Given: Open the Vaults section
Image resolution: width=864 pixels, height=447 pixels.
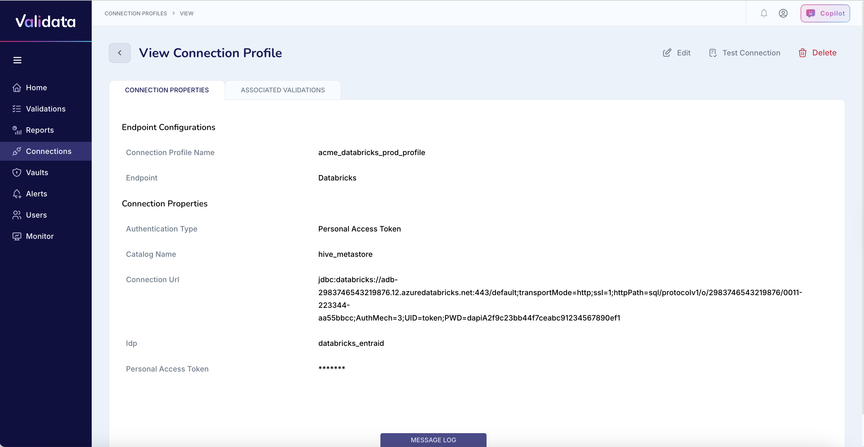Looking at the screenshot, I should [x=37, y=172].
